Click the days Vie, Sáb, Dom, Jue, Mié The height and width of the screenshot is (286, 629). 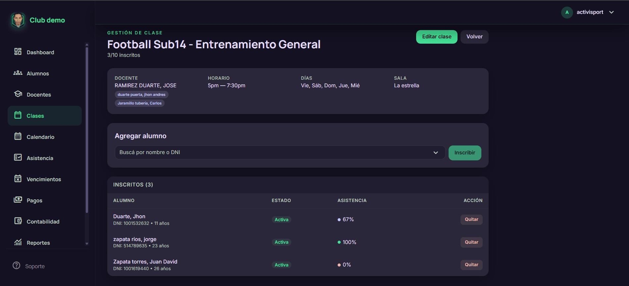click(330, 85)
